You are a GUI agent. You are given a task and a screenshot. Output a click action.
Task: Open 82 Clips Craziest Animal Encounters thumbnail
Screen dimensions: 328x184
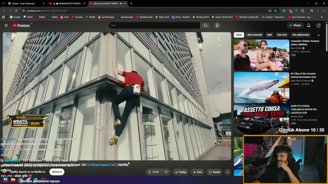pyautogui.click(x=261, y=87)
